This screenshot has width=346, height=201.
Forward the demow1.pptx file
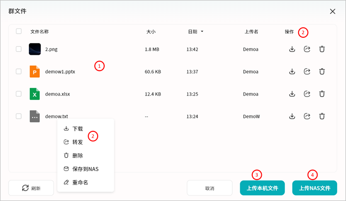307,72
